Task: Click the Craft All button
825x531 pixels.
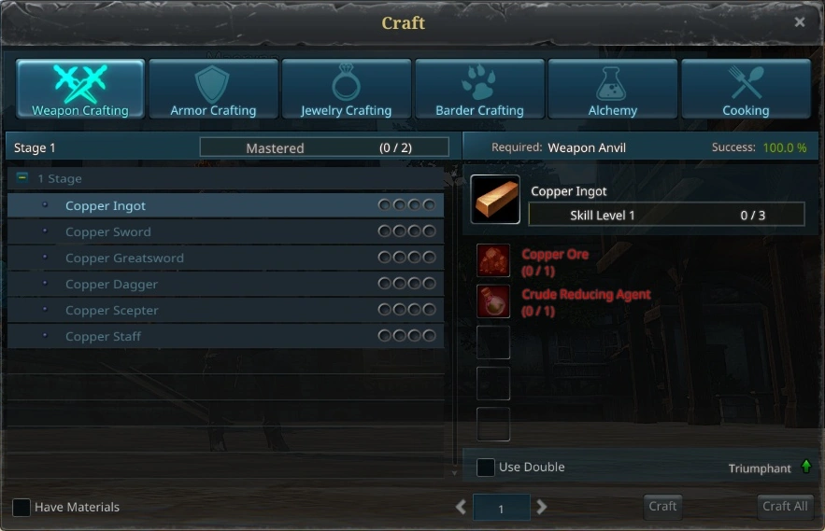Action: (x=785, y=507)
